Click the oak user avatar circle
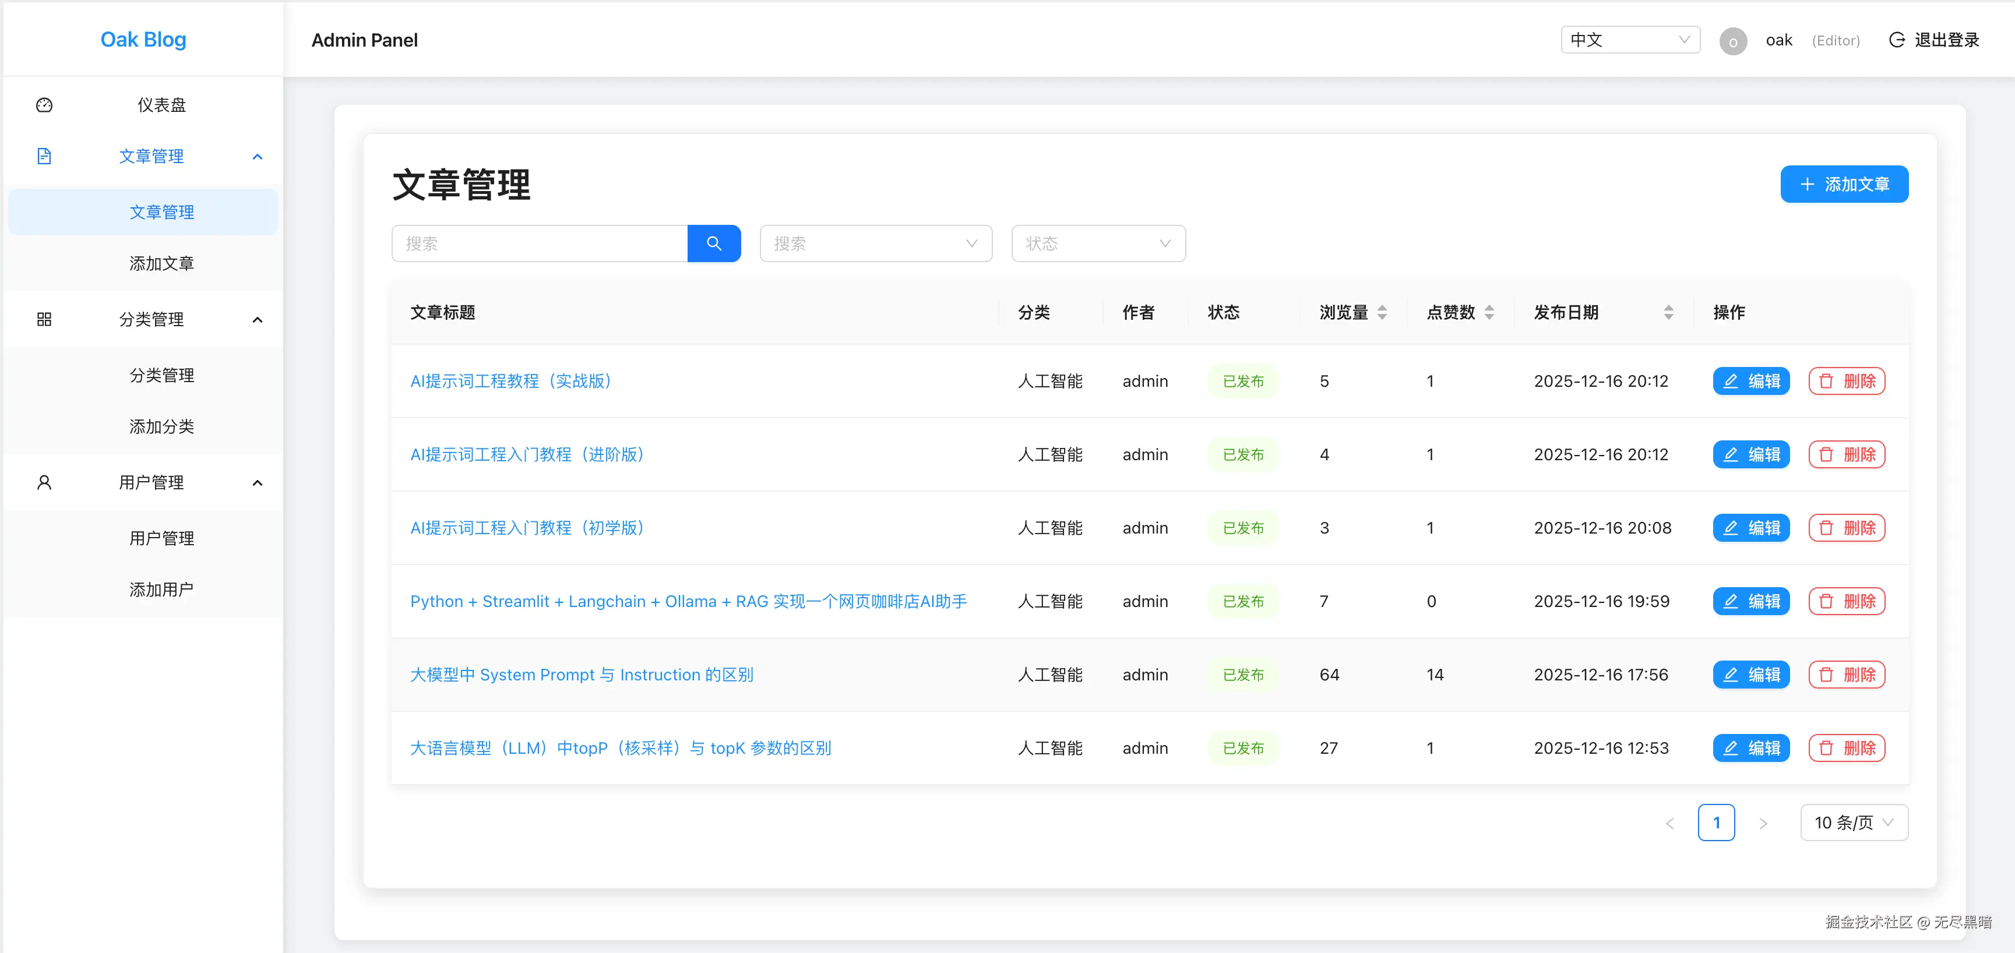The image size is (2015, 953). (1732, 41)
